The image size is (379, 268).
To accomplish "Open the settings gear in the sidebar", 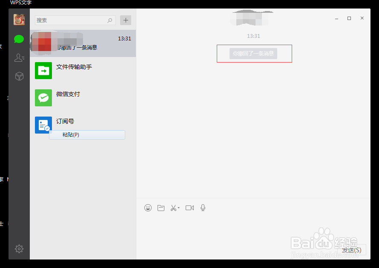I will [x=19, y=249].
